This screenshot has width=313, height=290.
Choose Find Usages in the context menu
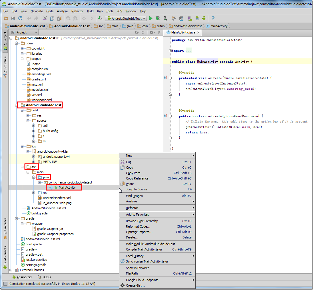[x=134, y=196]
